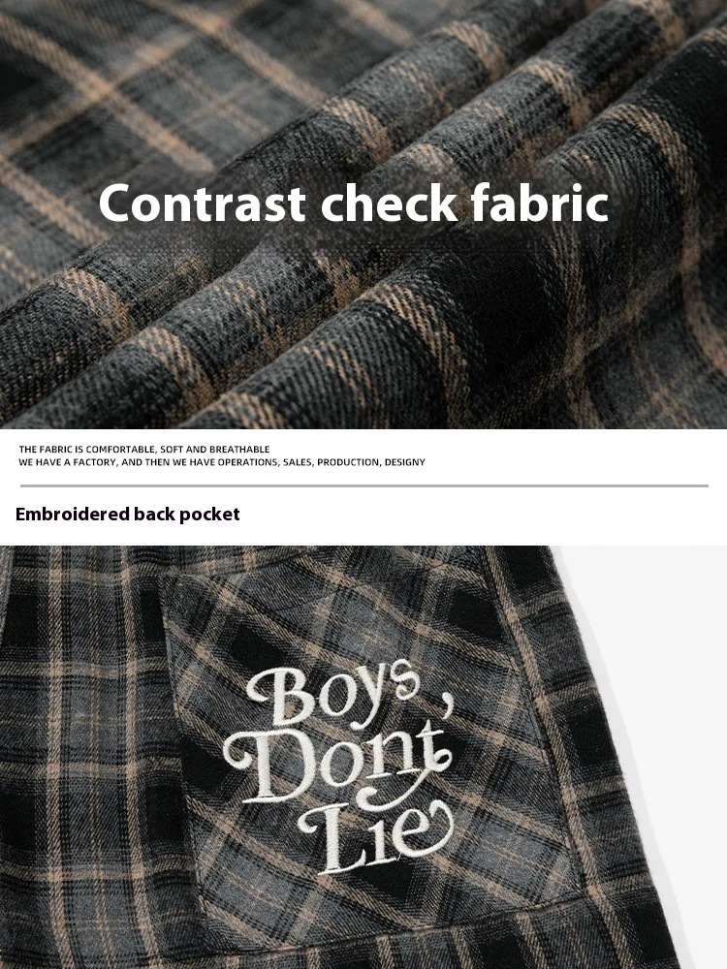This screenshot has height=969, width=727.
Task: Click 'The fabric is comfortable, soft and breathable' text
Action: click(144, 450)
